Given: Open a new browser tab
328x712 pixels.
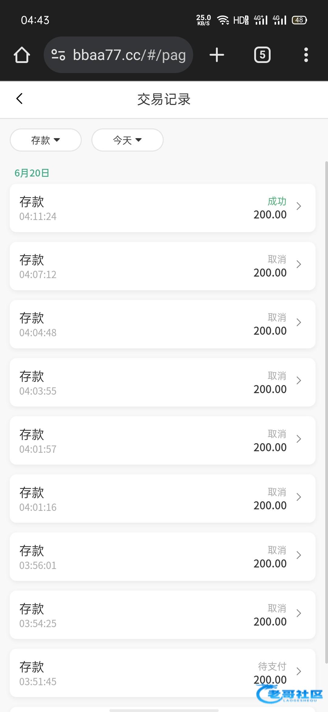Looking at the screenshot, I should pyautogui.click(x=217, y=55).
